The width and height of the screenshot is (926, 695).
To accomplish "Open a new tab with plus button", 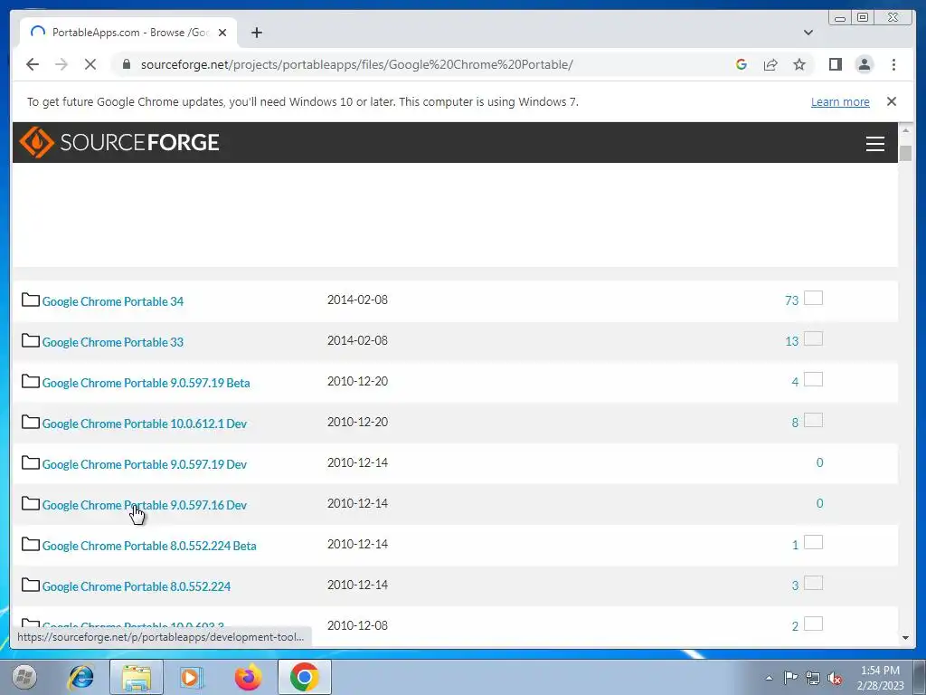I will click(x=256, y=33).
